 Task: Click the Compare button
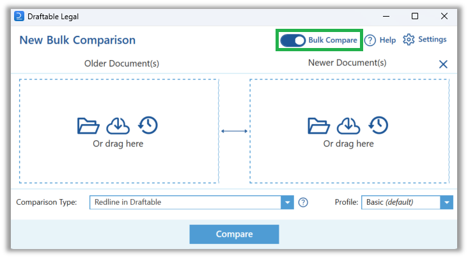click(x=234, y=234)
